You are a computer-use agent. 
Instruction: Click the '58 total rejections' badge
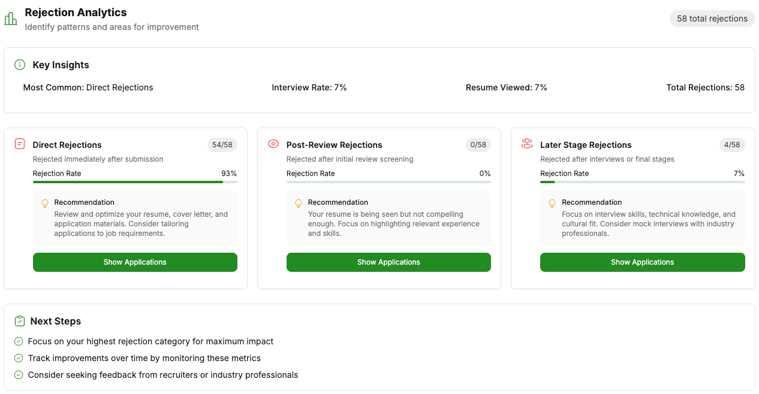click(x=712, y=19)
